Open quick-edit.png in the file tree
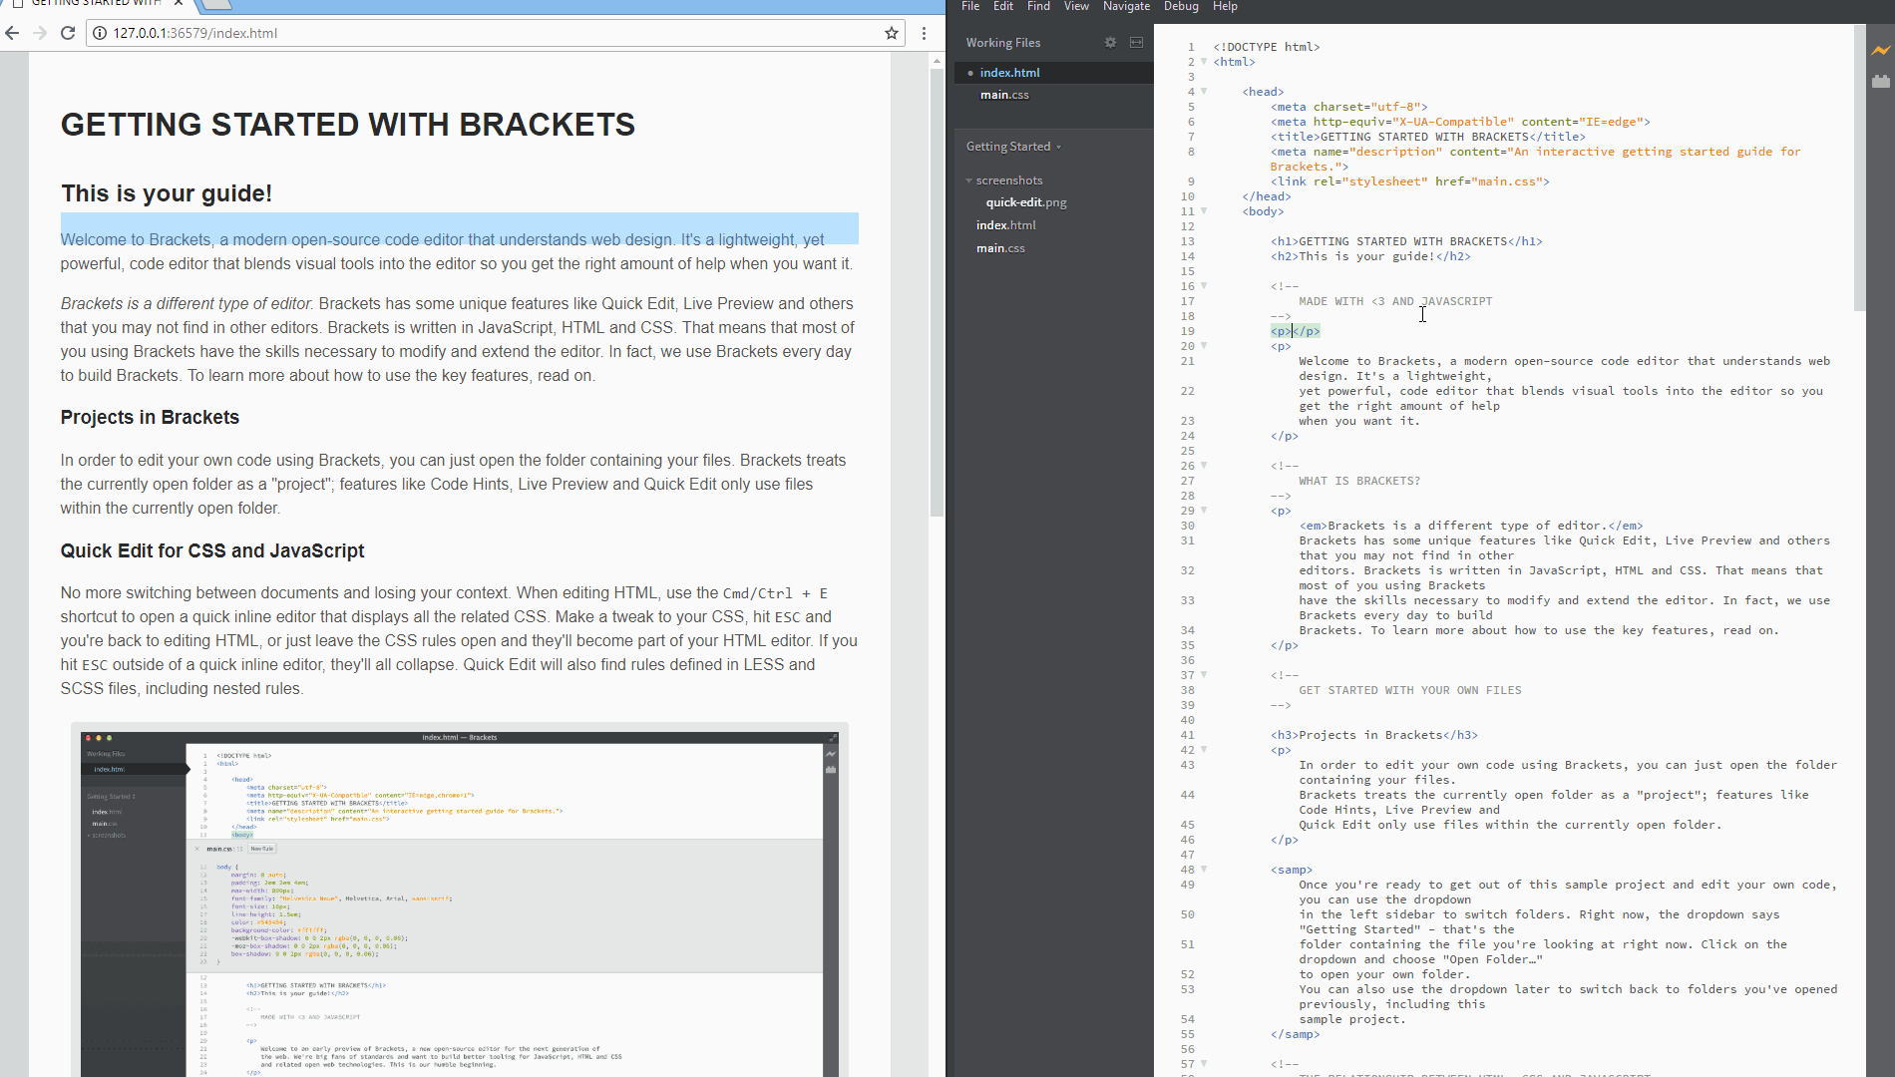This screenshot has width=1895, height=1077. [1026, 202]
